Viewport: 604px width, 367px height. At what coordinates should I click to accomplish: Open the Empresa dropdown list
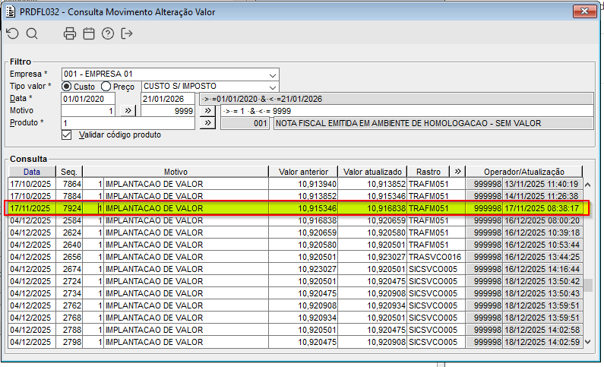coord(272,74)
